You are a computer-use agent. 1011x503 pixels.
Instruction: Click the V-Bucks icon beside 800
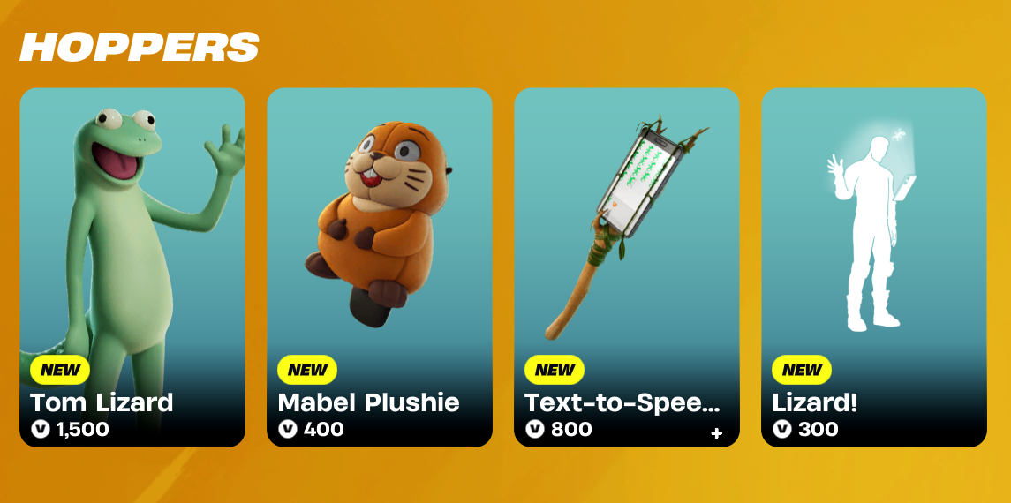point(535,429)
